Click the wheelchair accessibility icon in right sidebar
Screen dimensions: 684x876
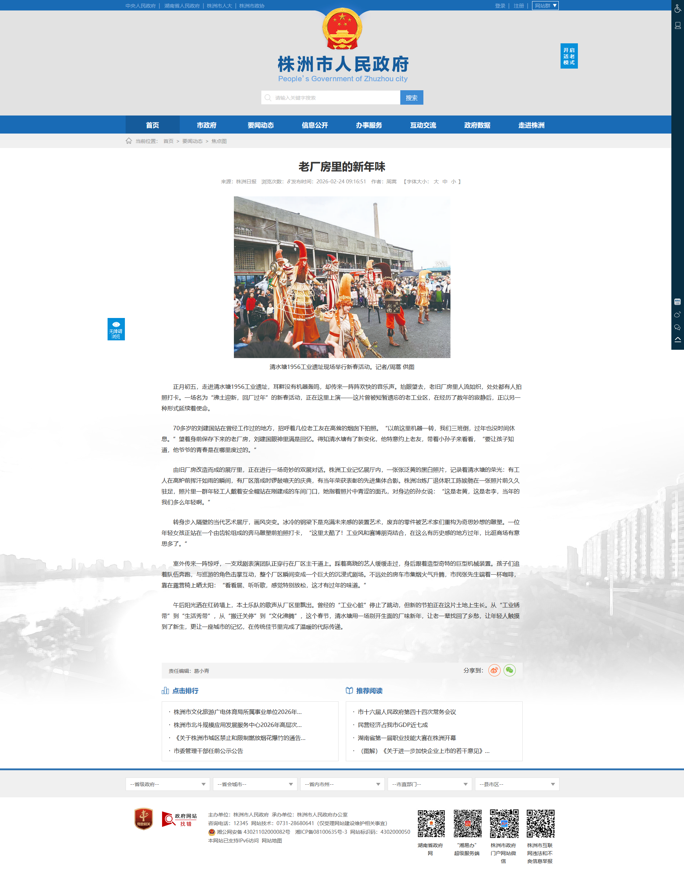tap(678, 8)
